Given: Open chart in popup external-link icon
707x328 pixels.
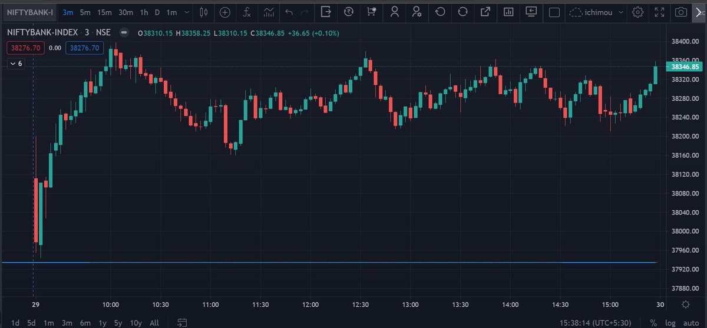Looking at the screenshot, I should coord(485,12).
